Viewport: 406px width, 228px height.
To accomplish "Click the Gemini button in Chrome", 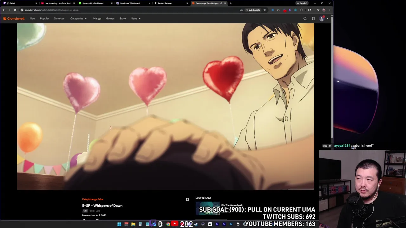I will (302, 3).
